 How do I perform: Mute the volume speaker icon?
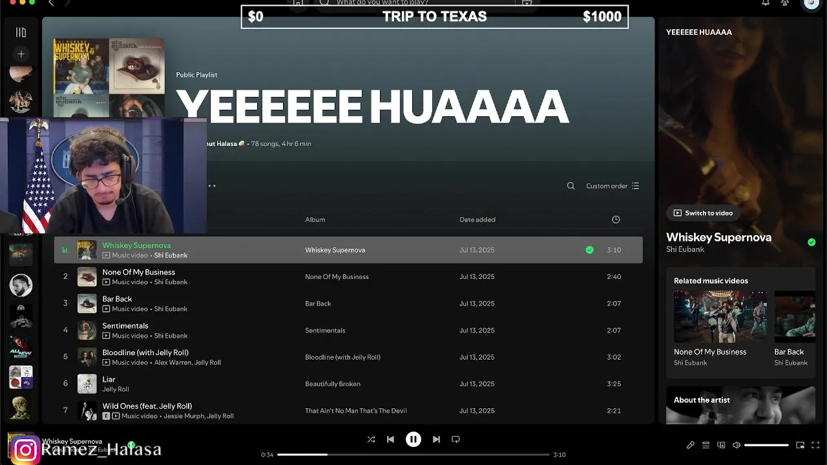pos(737,445)
